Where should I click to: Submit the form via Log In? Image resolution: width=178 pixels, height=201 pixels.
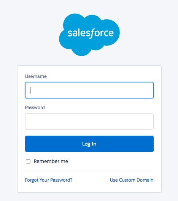[89, 144]
